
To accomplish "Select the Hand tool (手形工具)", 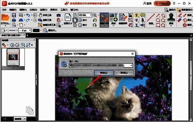I will pos(45,15).
